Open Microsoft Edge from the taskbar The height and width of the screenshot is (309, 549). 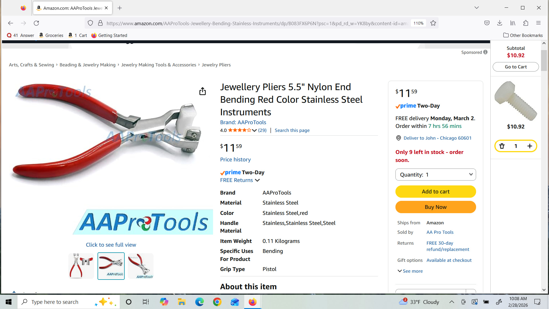click(199, 302)
